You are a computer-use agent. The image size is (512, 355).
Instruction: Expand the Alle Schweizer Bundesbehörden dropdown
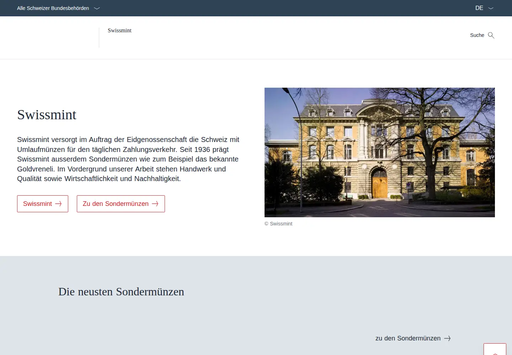pyautogui.click(x=58, y=8)
